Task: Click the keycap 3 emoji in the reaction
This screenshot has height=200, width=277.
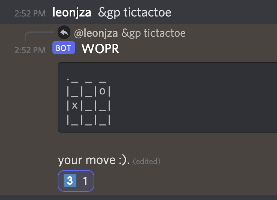Action: [69, 181]
